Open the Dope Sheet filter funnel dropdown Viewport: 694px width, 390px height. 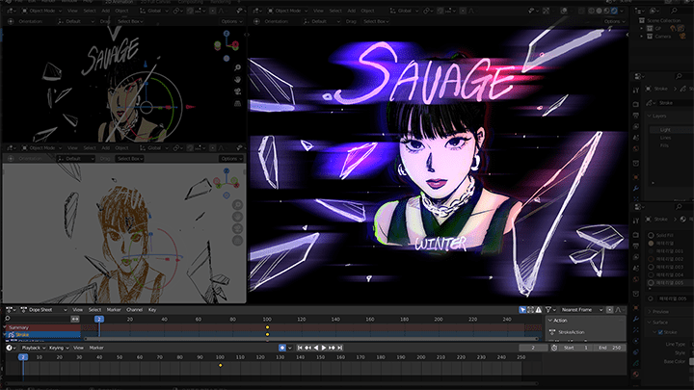(x=550, y=310)
